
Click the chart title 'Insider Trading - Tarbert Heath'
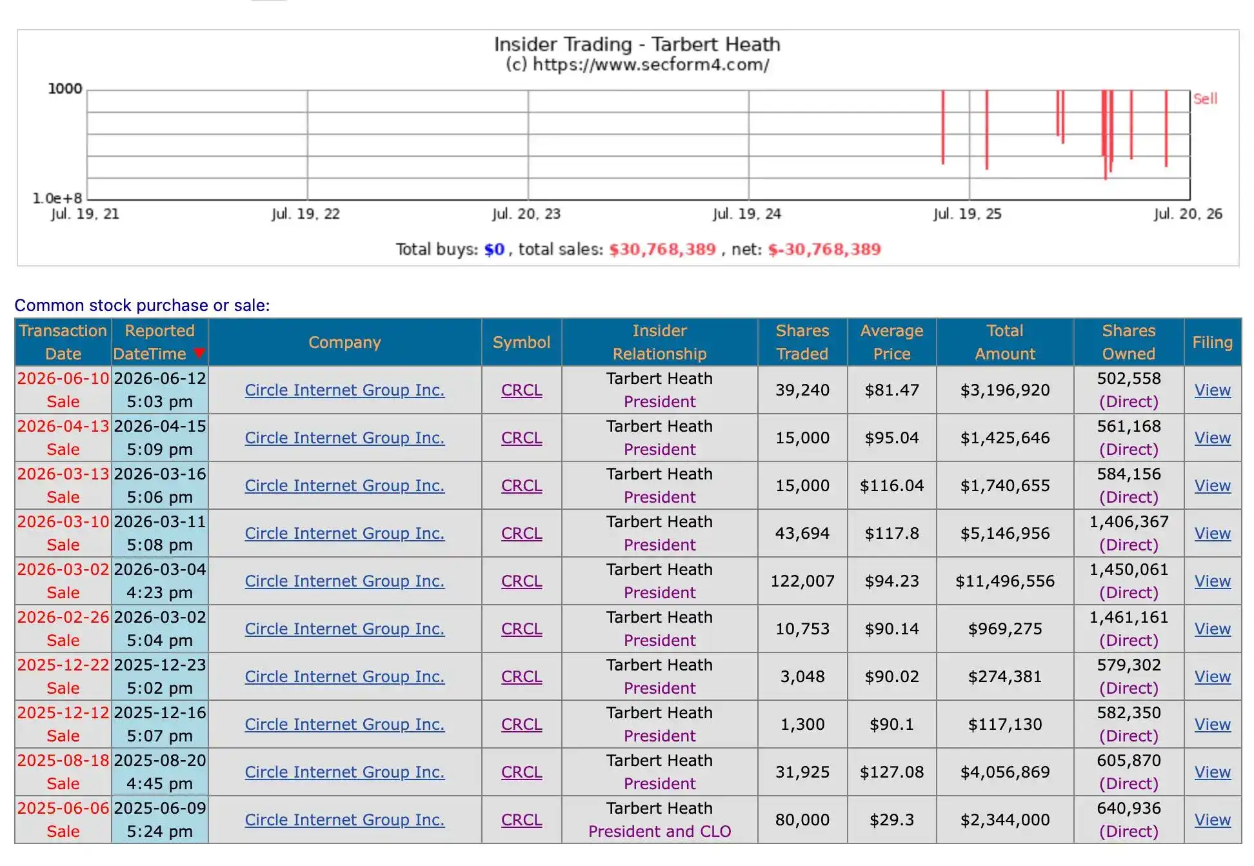point(637,44)
